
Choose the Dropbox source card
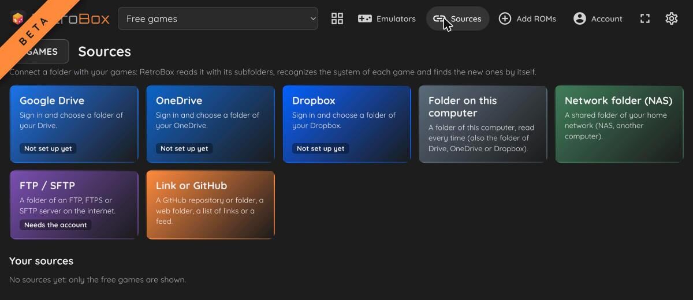click(x=346, y=124)
